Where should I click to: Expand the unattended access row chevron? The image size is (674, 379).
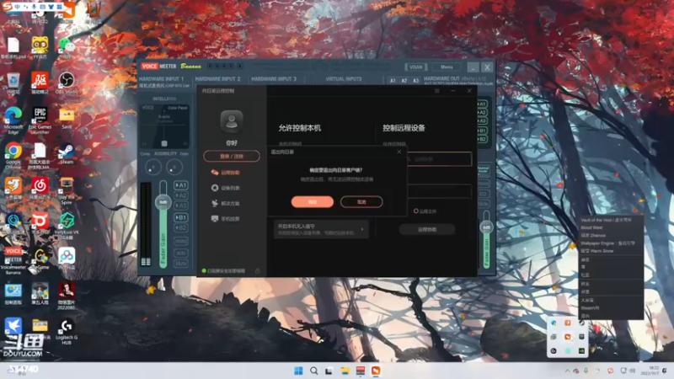click(362, 229)
